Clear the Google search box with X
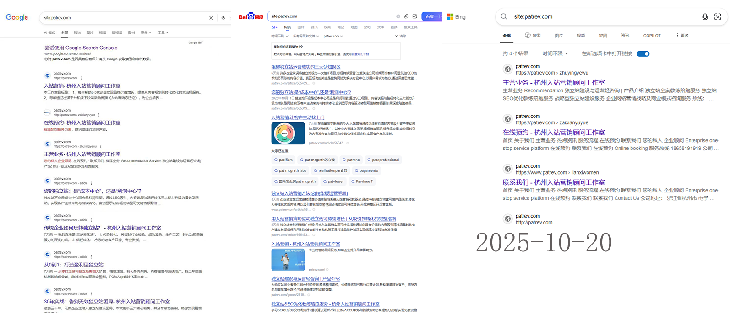Image resolution: width=730 pixels, height=314 pixels. [x=211, y=18]
